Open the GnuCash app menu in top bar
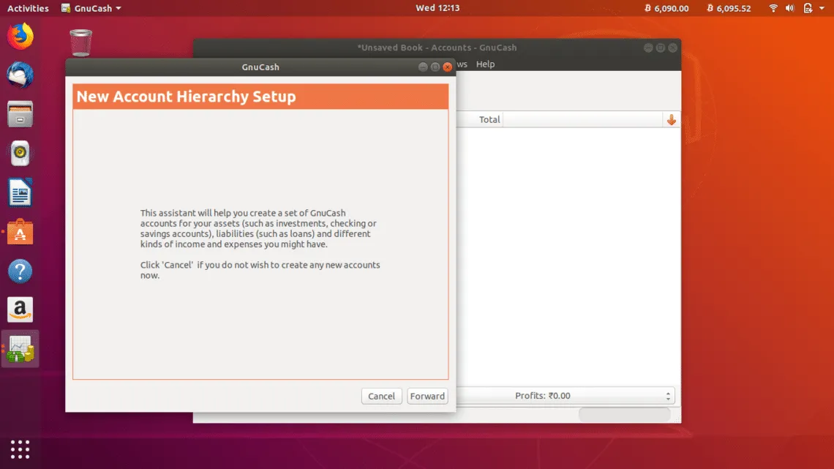This screenshot has width=834, height=469. click(91, 9)
